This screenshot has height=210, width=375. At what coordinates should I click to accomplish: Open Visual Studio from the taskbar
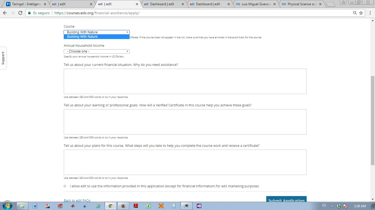pos(199,206)
